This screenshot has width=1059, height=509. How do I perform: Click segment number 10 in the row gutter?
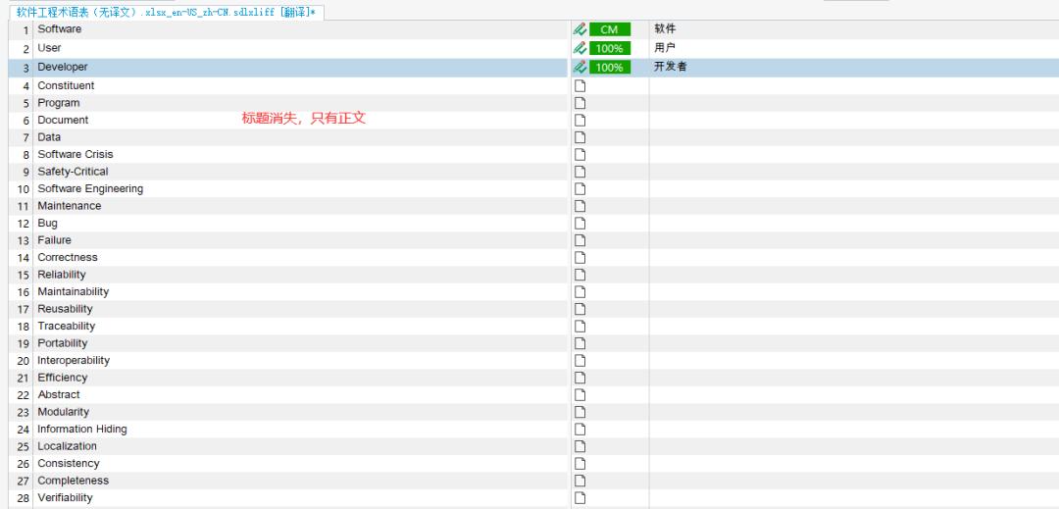click(24, 189)
